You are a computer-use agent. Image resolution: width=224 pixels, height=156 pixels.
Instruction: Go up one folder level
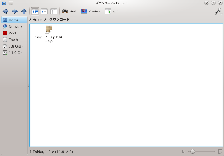(x=24, y=11)
